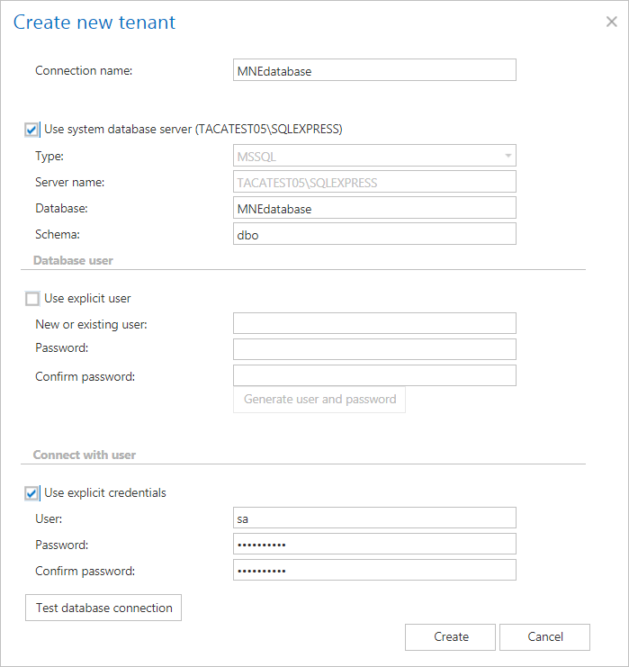629x667 pixels.
Task: Click the Schema dbo field
Action: click(373, 234)
